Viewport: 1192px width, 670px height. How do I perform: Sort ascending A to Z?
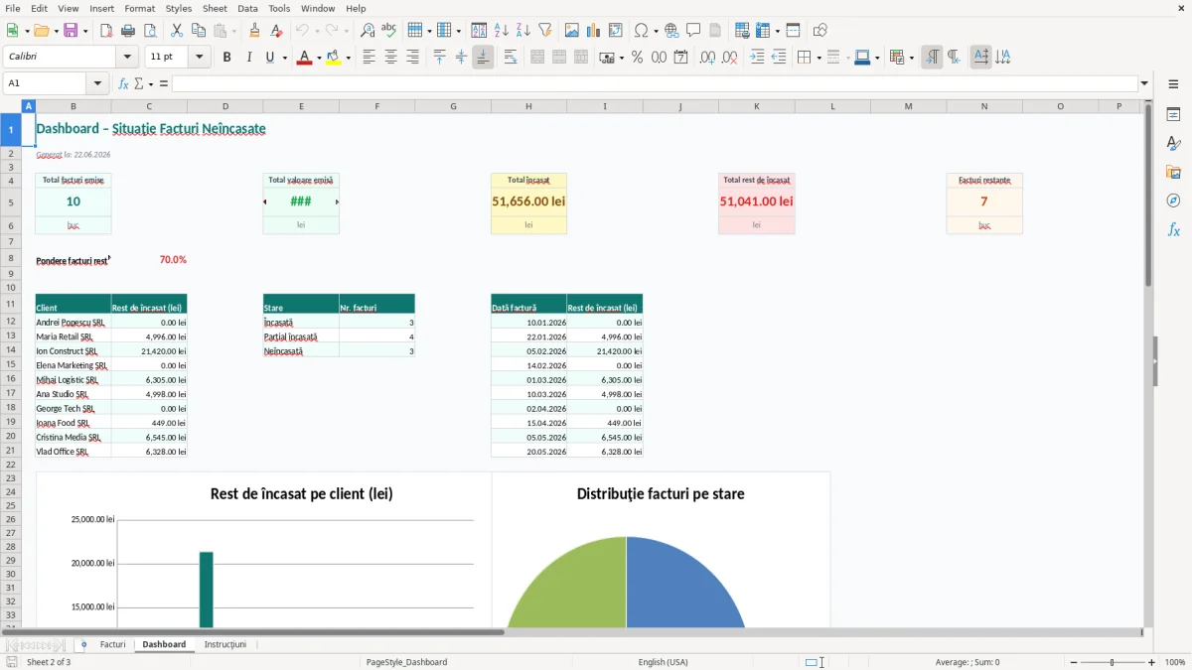(502, 31)
